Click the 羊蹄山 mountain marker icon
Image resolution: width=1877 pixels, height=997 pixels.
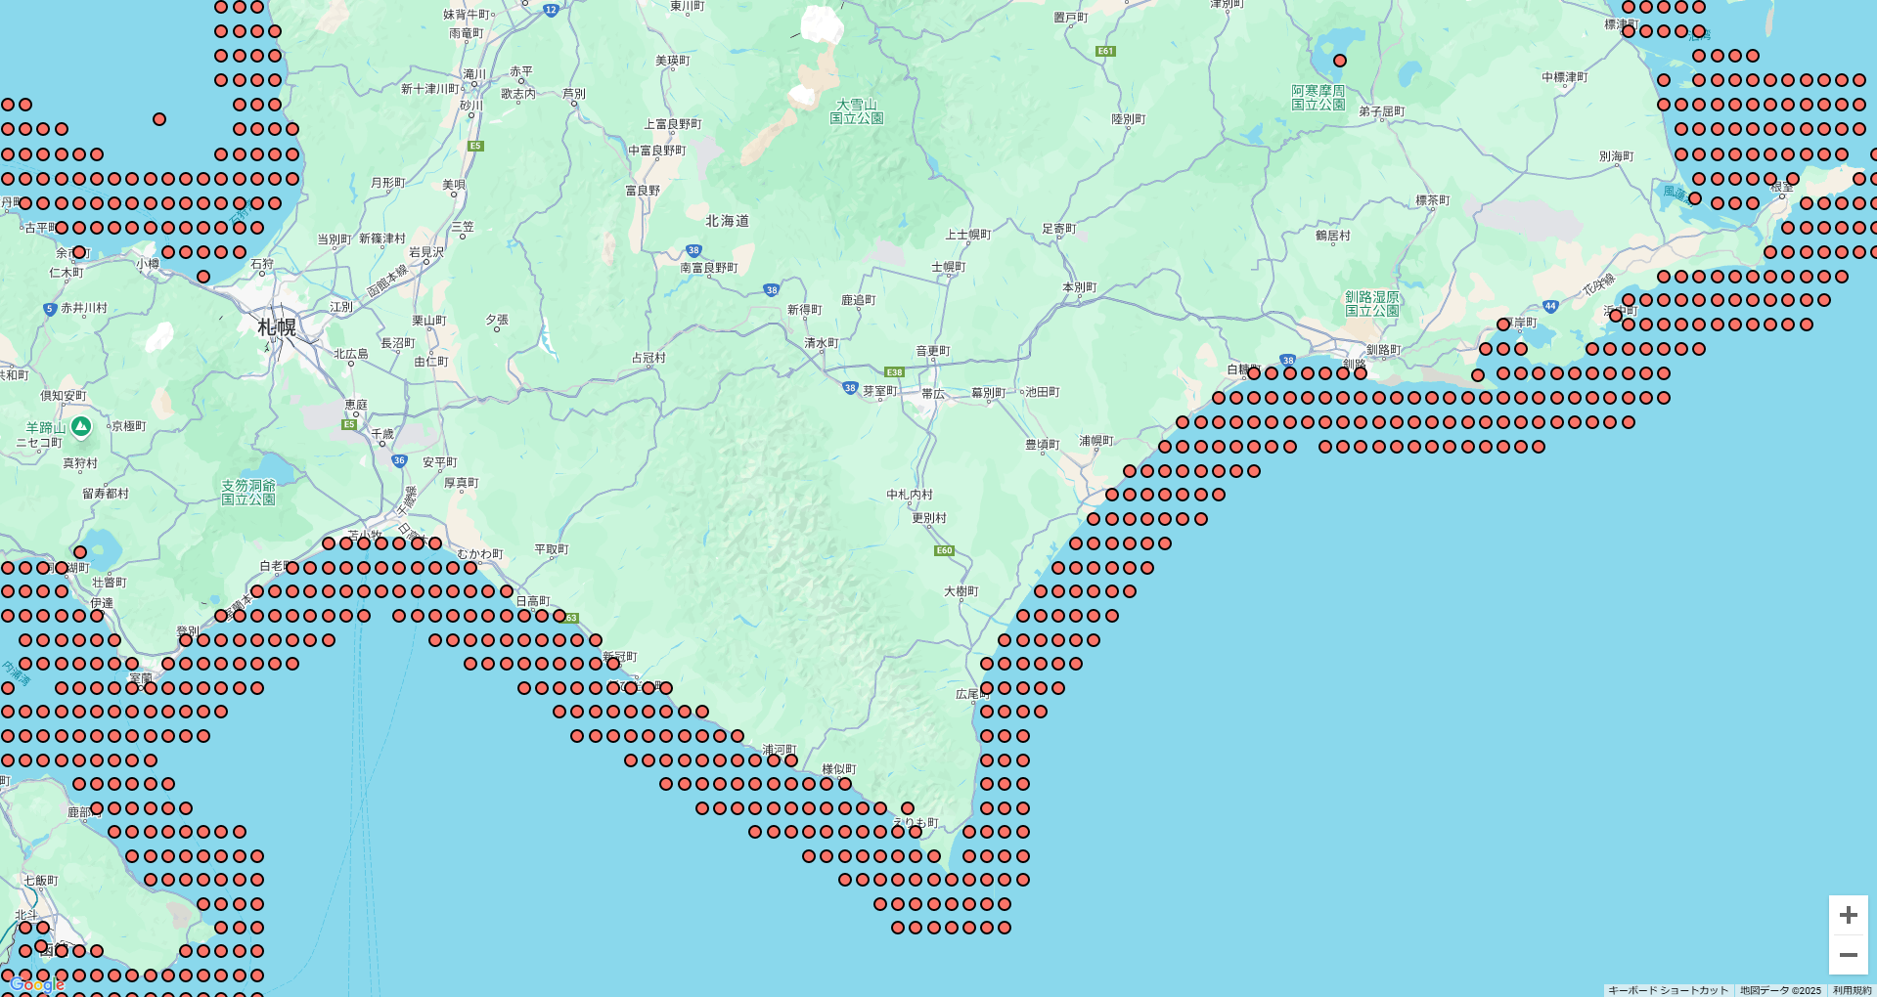[x=81, y=426]
